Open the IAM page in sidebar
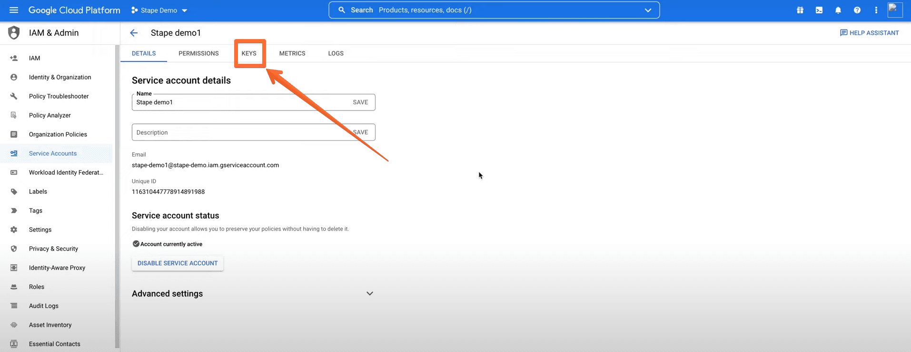 (34, 58)
